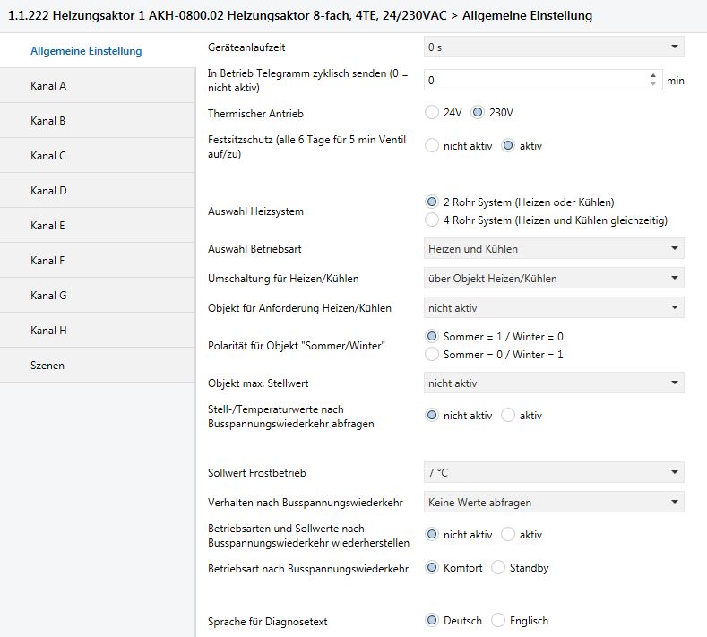
Task: Open the Geräteanlaufzeit dropdown
Action: pos(553,47)
